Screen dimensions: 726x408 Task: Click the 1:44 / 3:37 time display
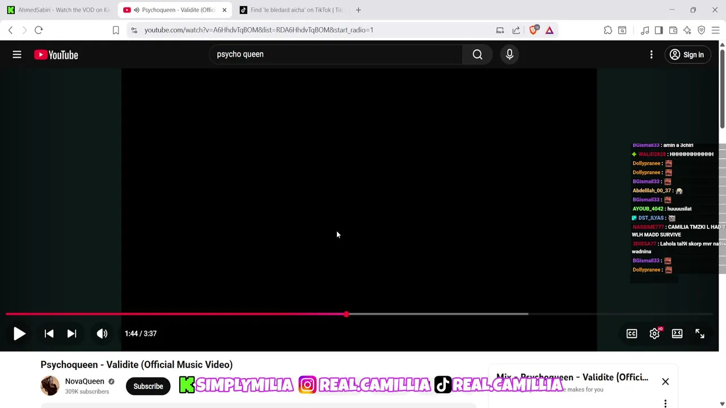tap(141, 334)
